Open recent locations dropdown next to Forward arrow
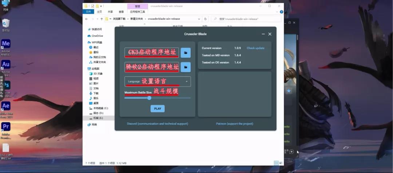393x173 pixels. click(x=97, y=19)
